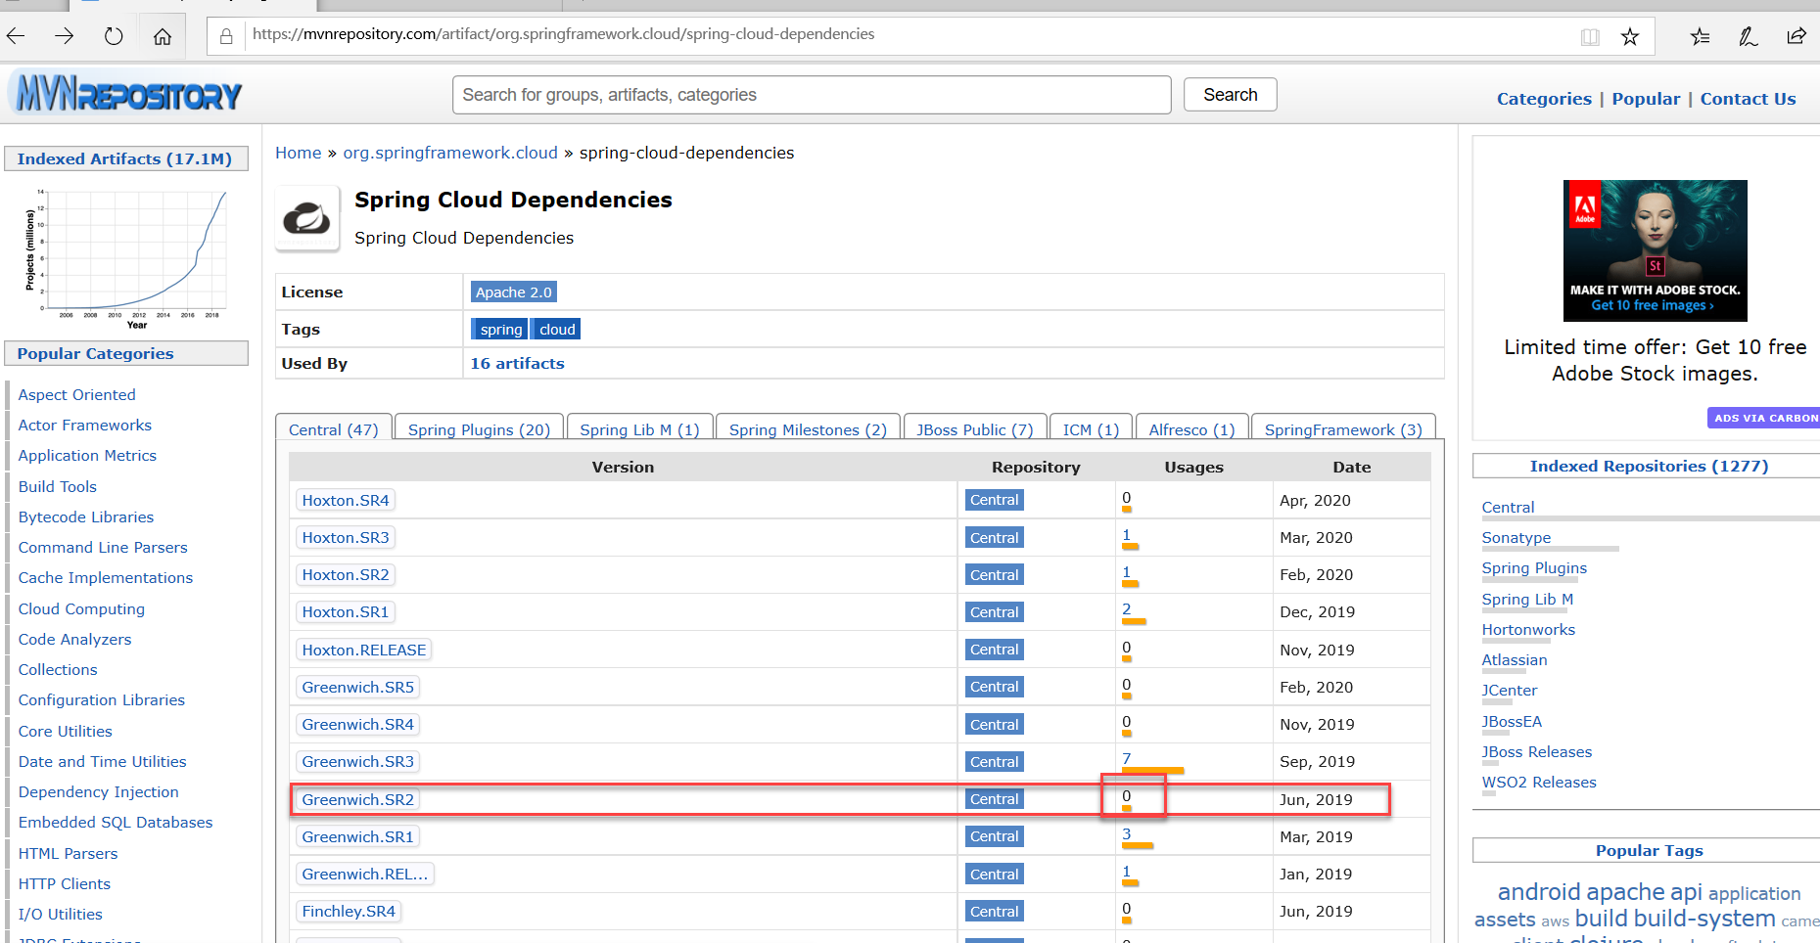Select the ICM (1) tab
Image resolution: width=1820 pixels, height=943 pixels.
pyautogui.click(x=1092, y=428)
